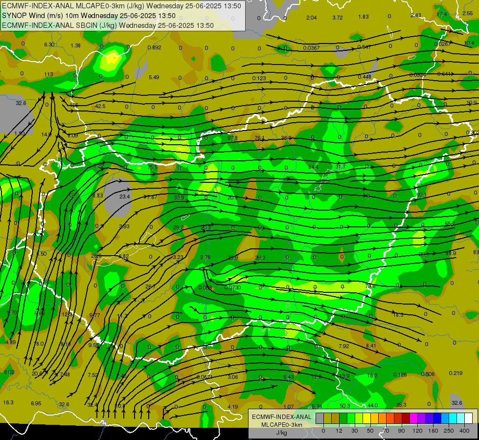479x440 pixels.
Task: Click the map value 42.5
Action: click(100, 106)
